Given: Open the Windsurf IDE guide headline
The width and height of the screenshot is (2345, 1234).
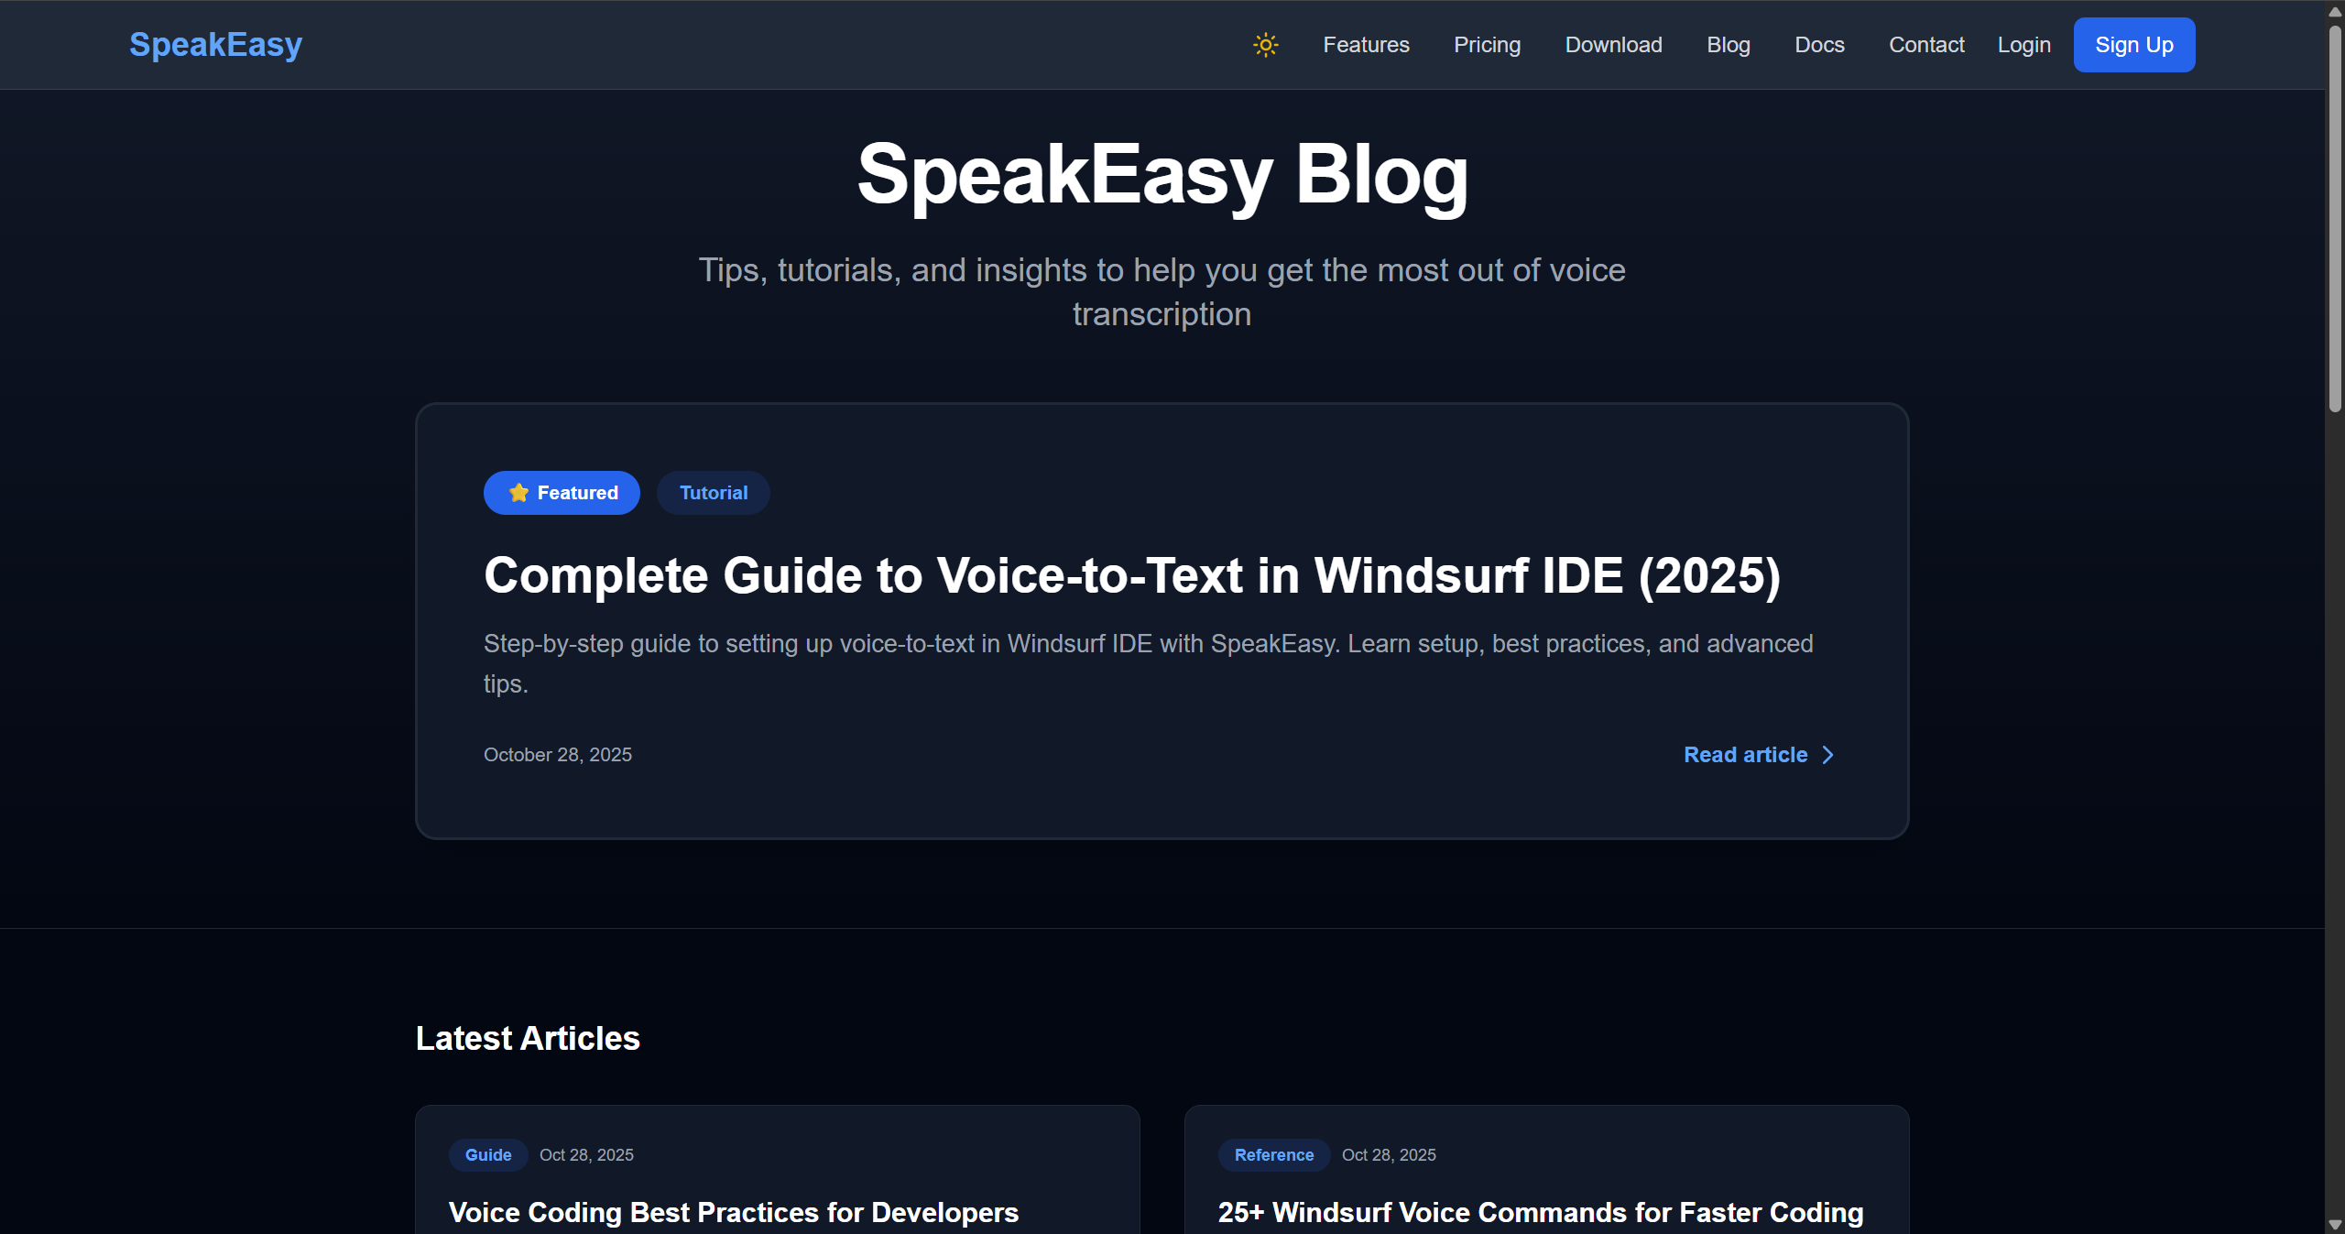Looking at the screenshot, I should [1131, 576].
